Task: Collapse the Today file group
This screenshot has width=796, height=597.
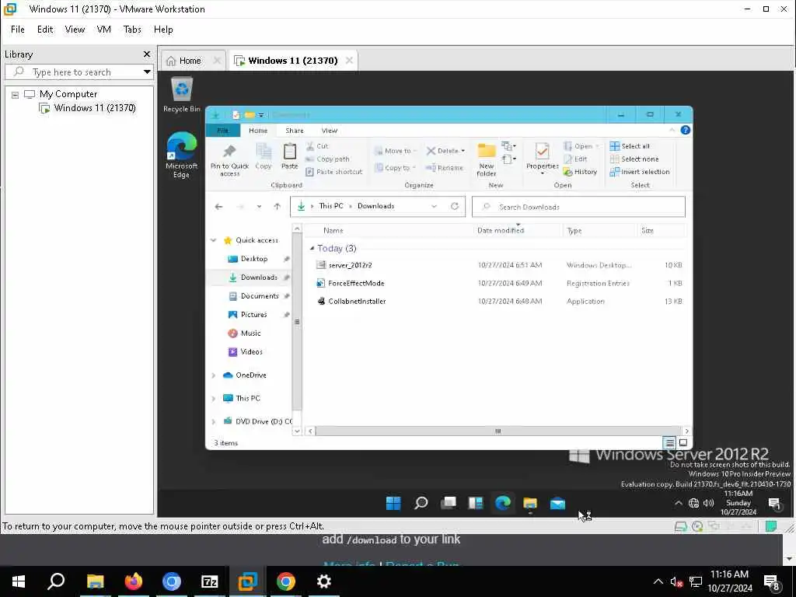Action: pyautogui.click(x=312, y=248)
